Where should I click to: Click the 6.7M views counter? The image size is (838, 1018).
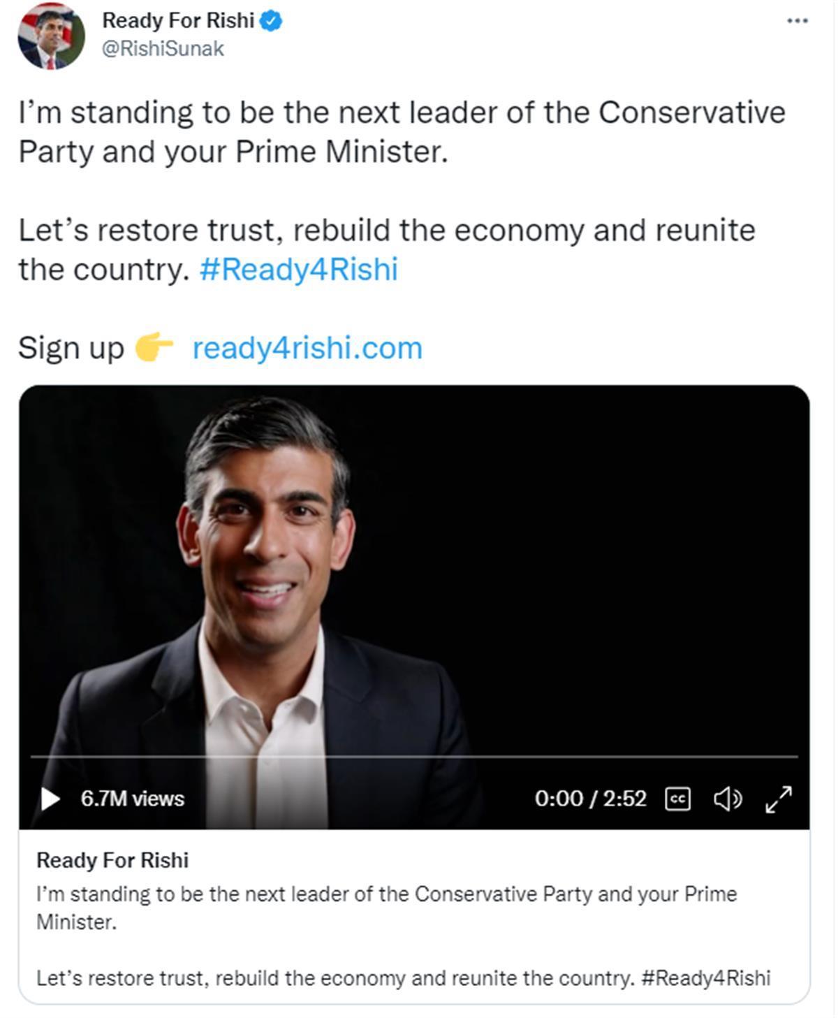[x=133, y=799]
